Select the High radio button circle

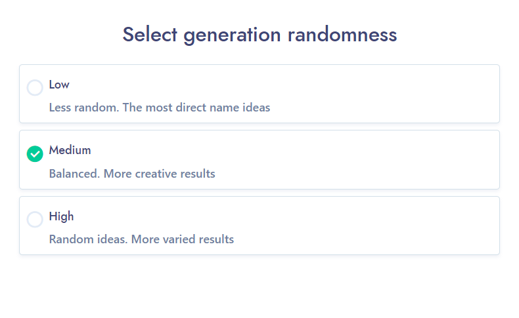(35, 220)
